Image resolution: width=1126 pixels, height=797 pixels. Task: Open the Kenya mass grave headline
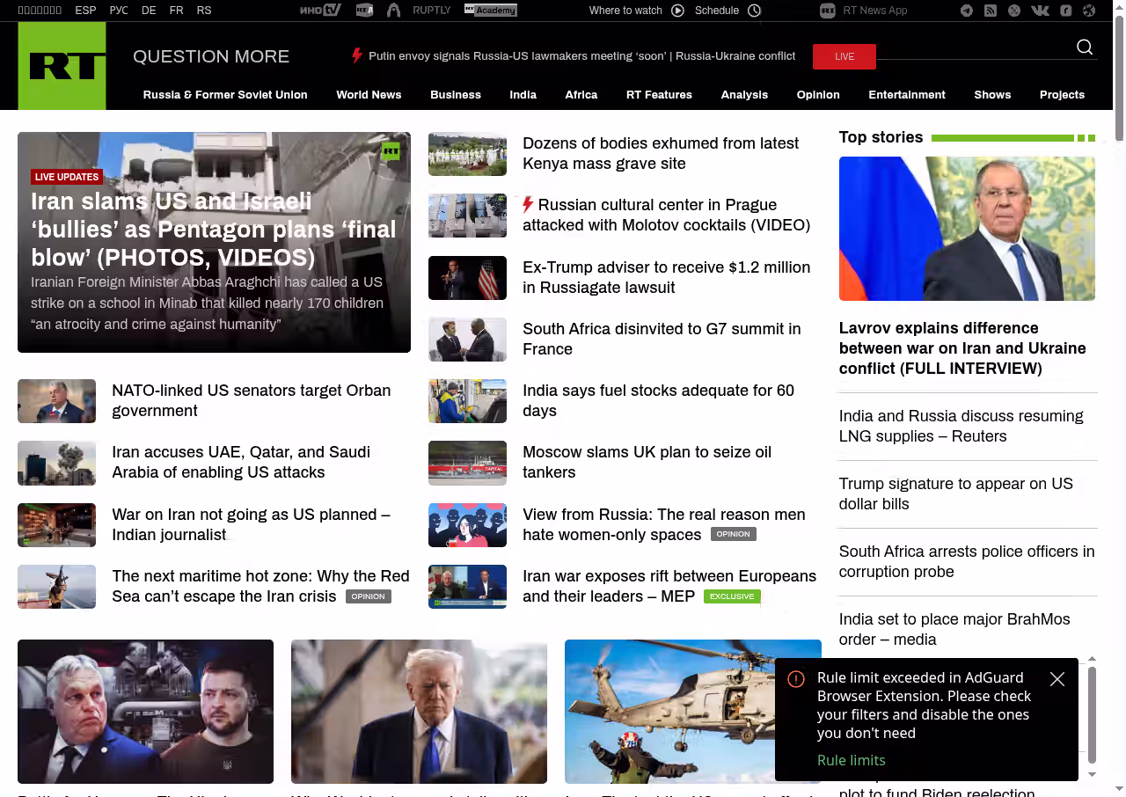pyautogui.click(x=660, y=153)
